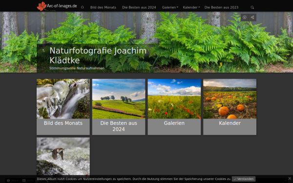This screenshot has height=183, width=293.
Task: Click the Bild des Monats album caption
Action: (x=63, y=123)
